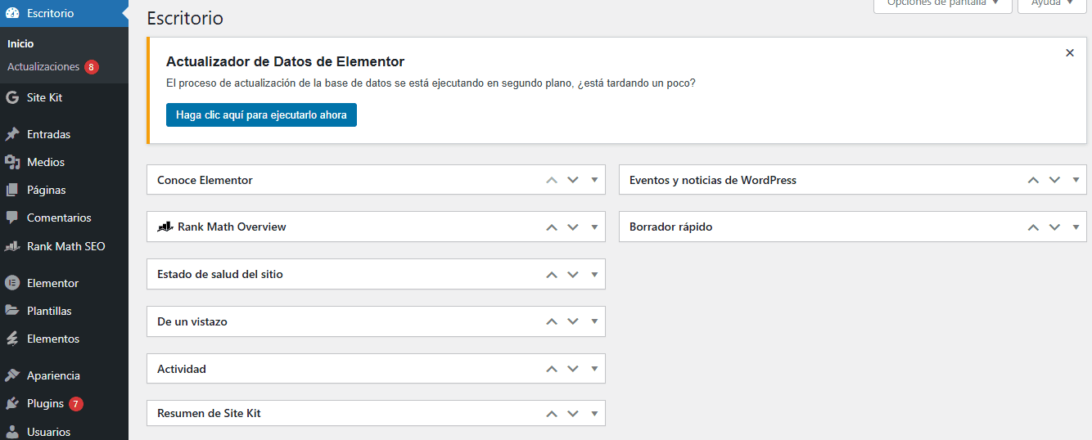Click the Borrador rápido widget title
This screenshot has height=440, width=1092.
click(670, 227)
